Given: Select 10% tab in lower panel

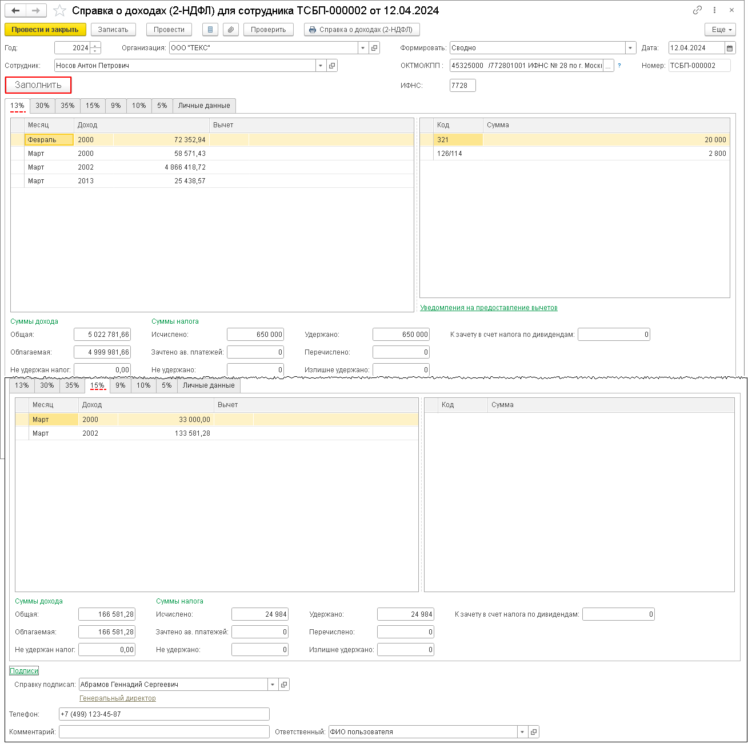Looking at the screenshot, I should pos(143,385).
